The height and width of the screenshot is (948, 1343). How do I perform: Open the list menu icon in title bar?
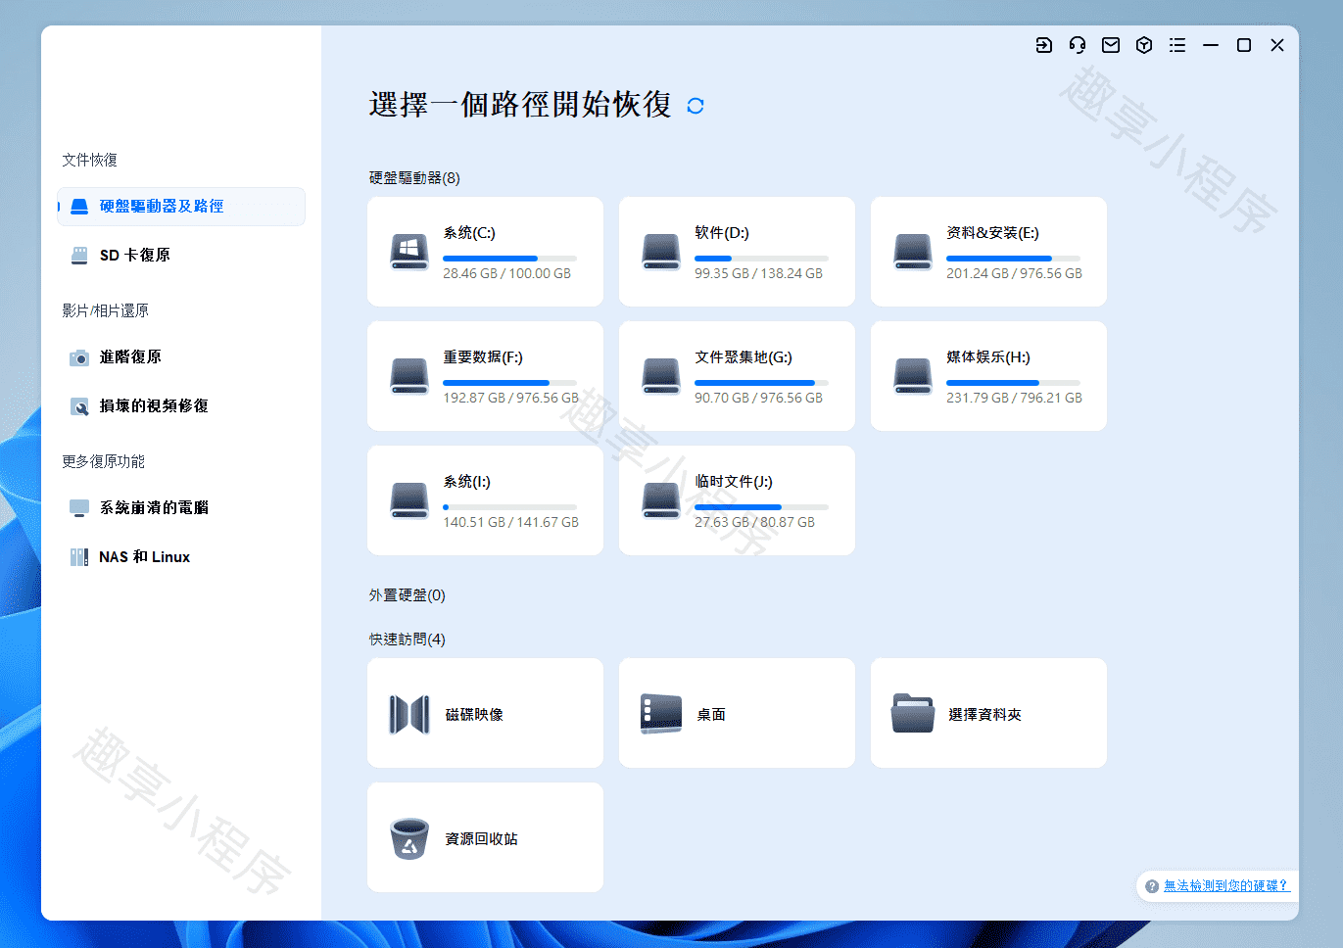coord(1177,45)
